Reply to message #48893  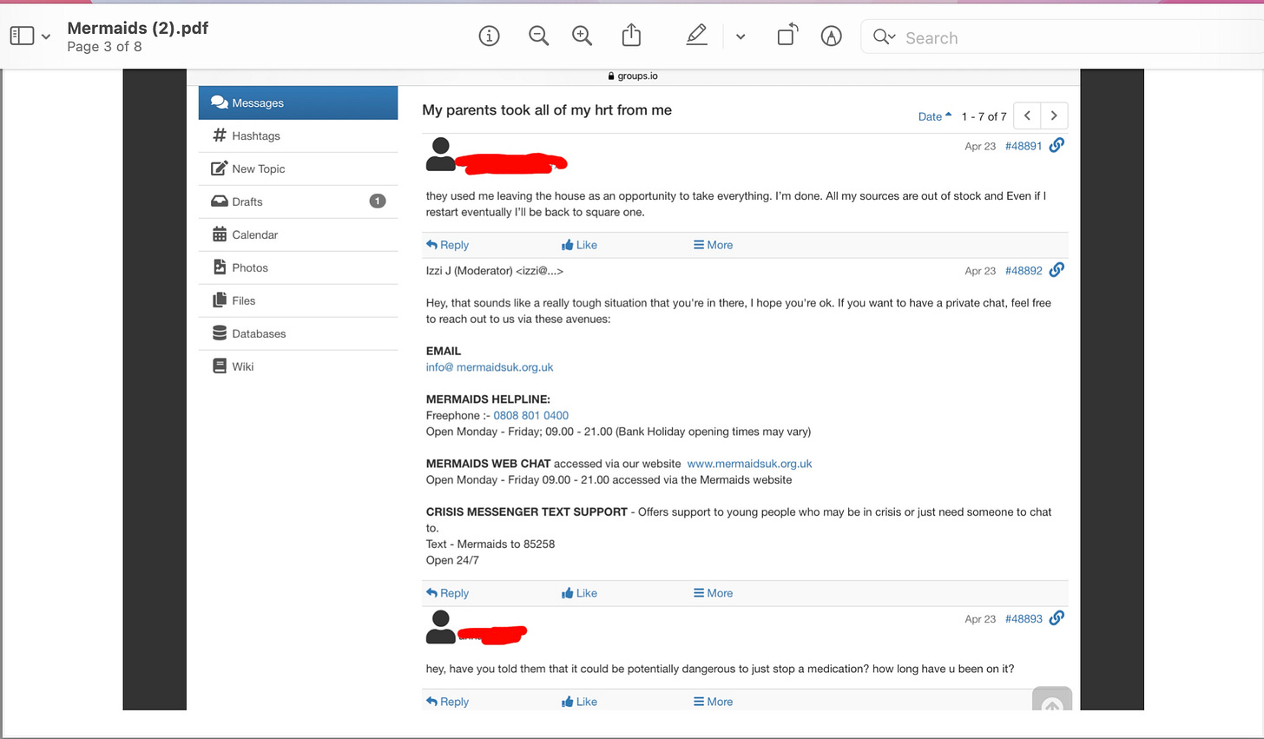pos(448,702)
